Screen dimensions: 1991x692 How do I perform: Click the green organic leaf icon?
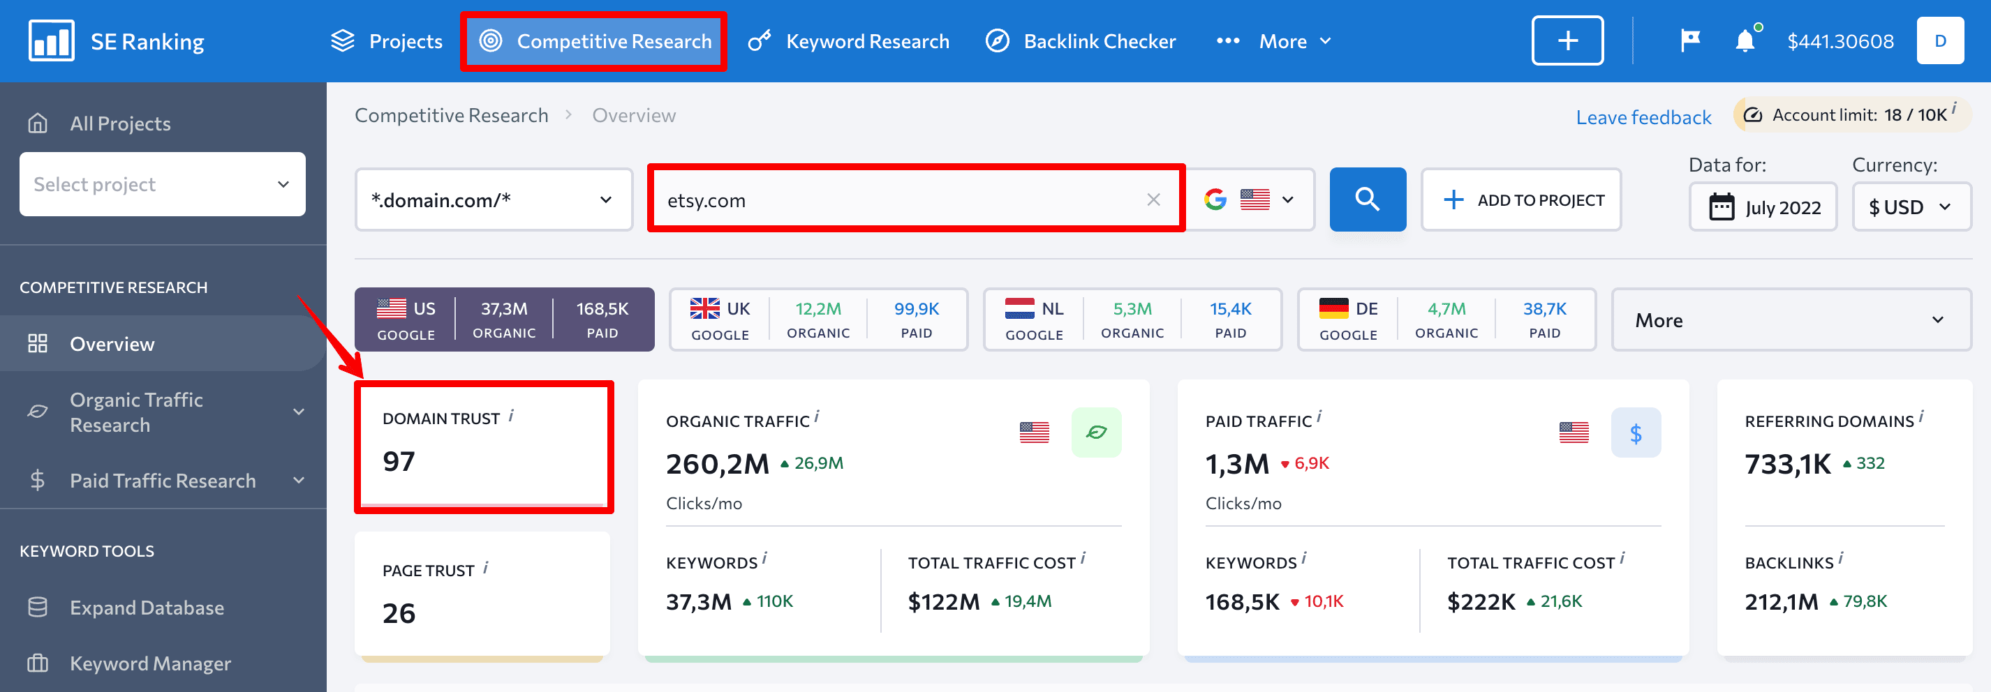1096,432
